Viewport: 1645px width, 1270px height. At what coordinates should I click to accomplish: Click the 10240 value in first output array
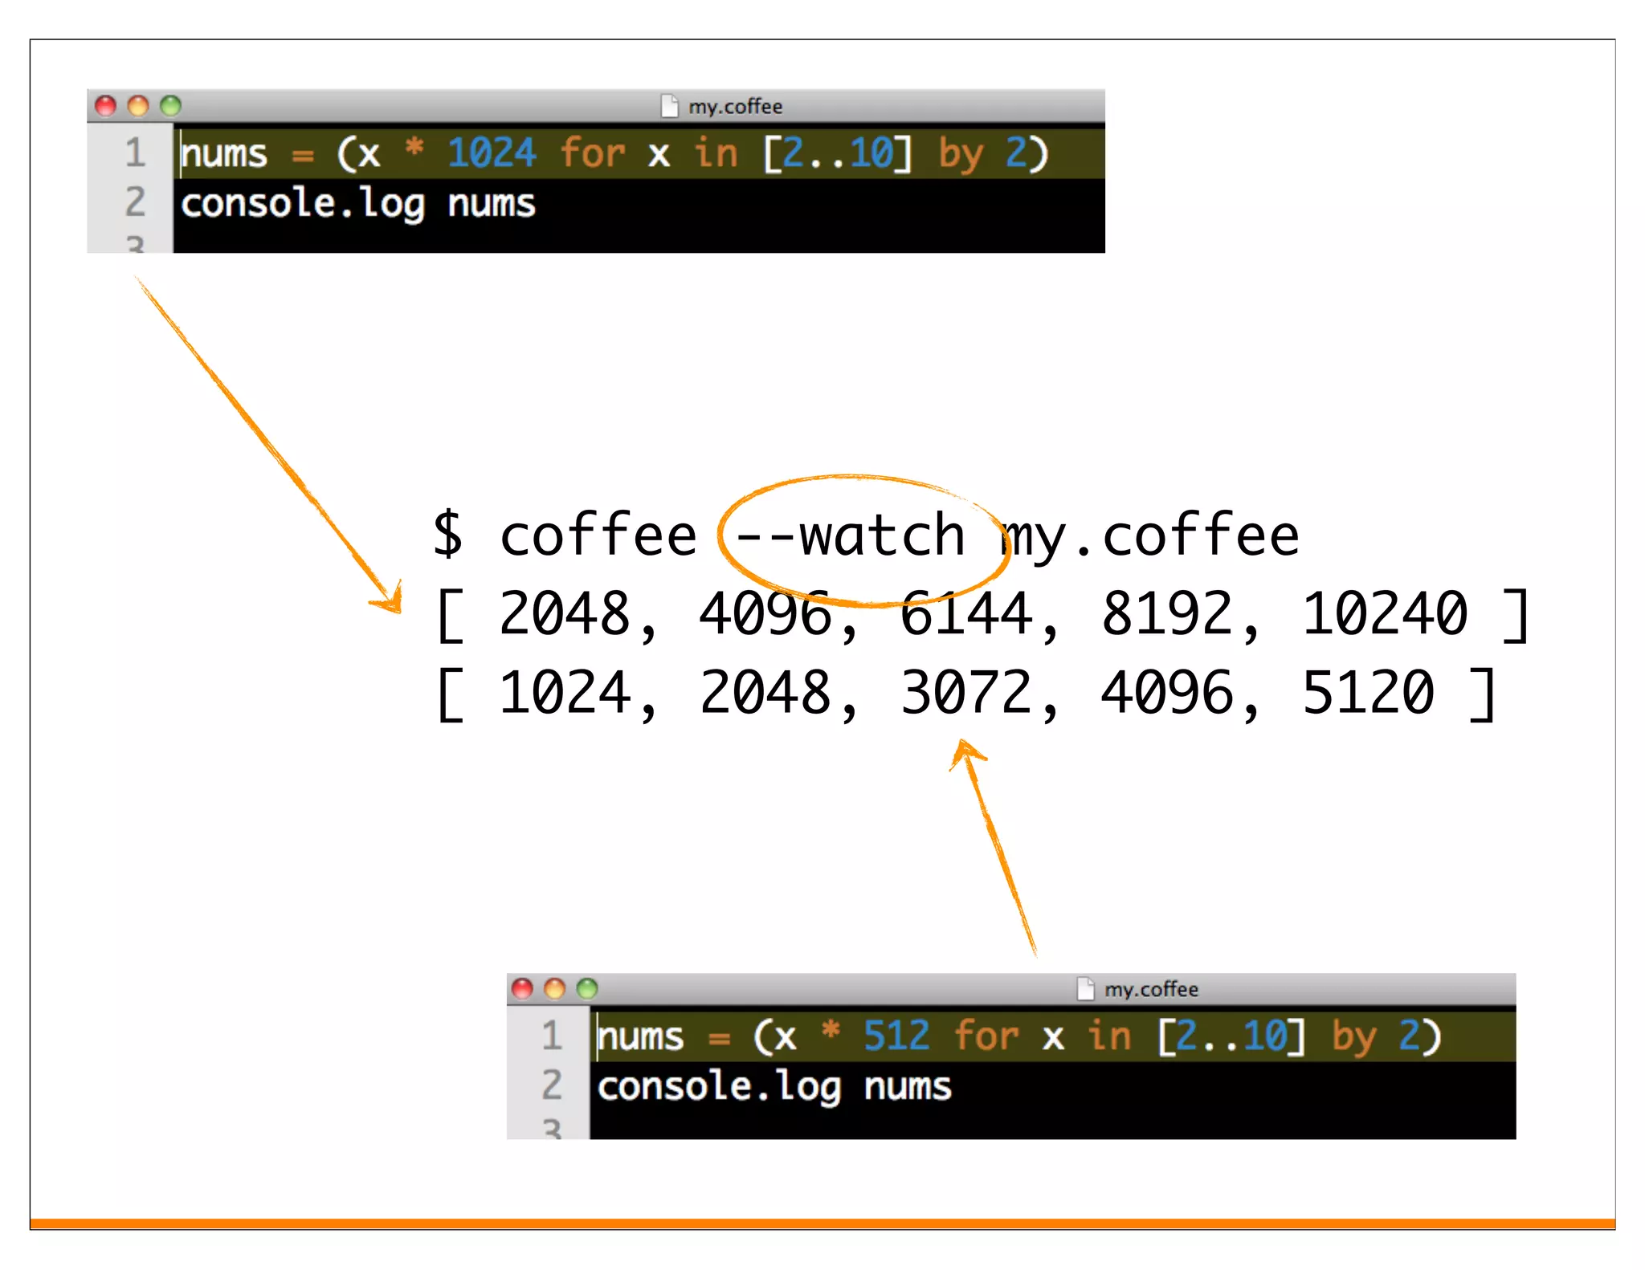pos(1384,615)
